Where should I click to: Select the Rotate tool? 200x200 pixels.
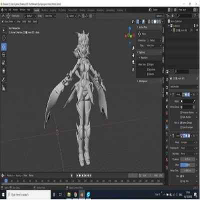pyautogui.click(x=3, y=54)
